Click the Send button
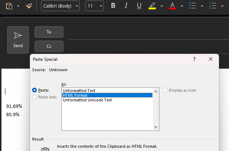The width and height of the screenshot is (229, 151). click(x=18, y=40)
